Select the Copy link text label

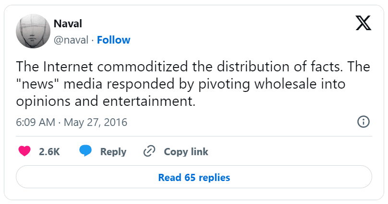click(x=186, y=152)
